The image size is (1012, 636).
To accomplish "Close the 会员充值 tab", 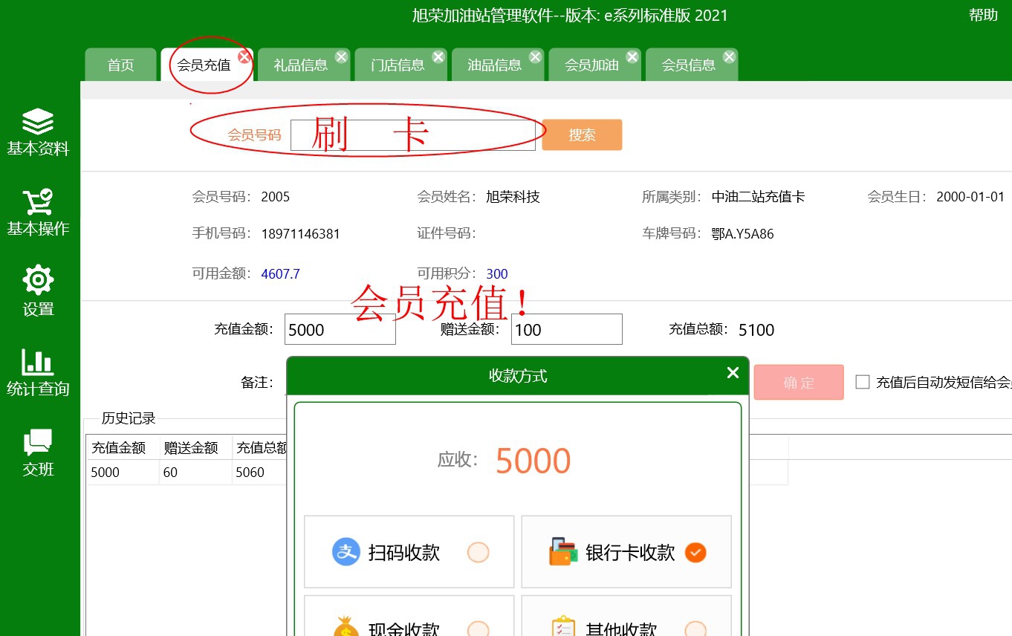I will tap(244, 57).
